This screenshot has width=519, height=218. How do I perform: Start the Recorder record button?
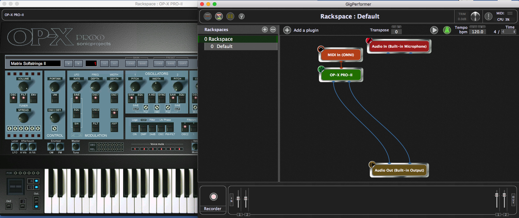tap(213, 197)
